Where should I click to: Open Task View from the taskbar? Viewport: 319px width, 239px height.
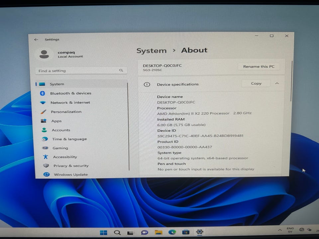pyautogui.click(x=130, y=233)
